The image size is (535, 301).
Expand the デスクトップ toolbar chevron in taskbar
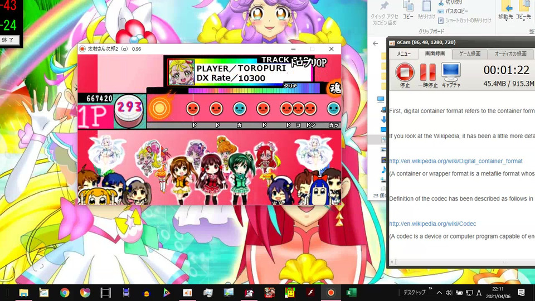click(x=430, y=289)
